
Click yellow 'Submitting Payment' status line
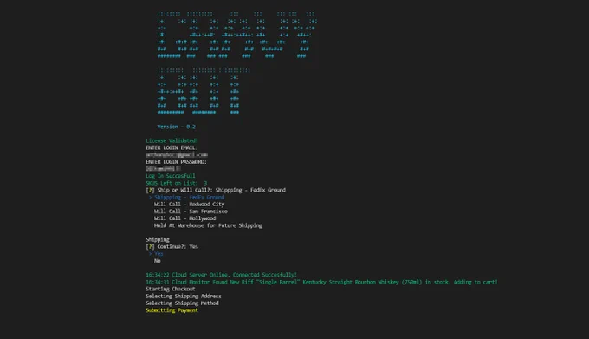click(x=172, y=310)
